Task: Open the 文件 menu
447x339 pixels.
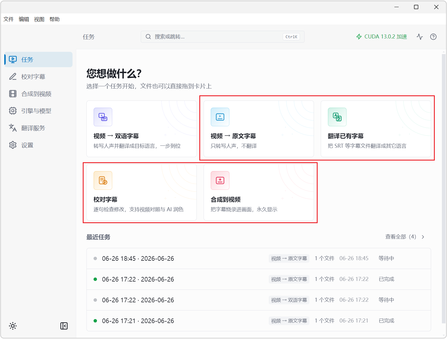Action: click(9, 19)
